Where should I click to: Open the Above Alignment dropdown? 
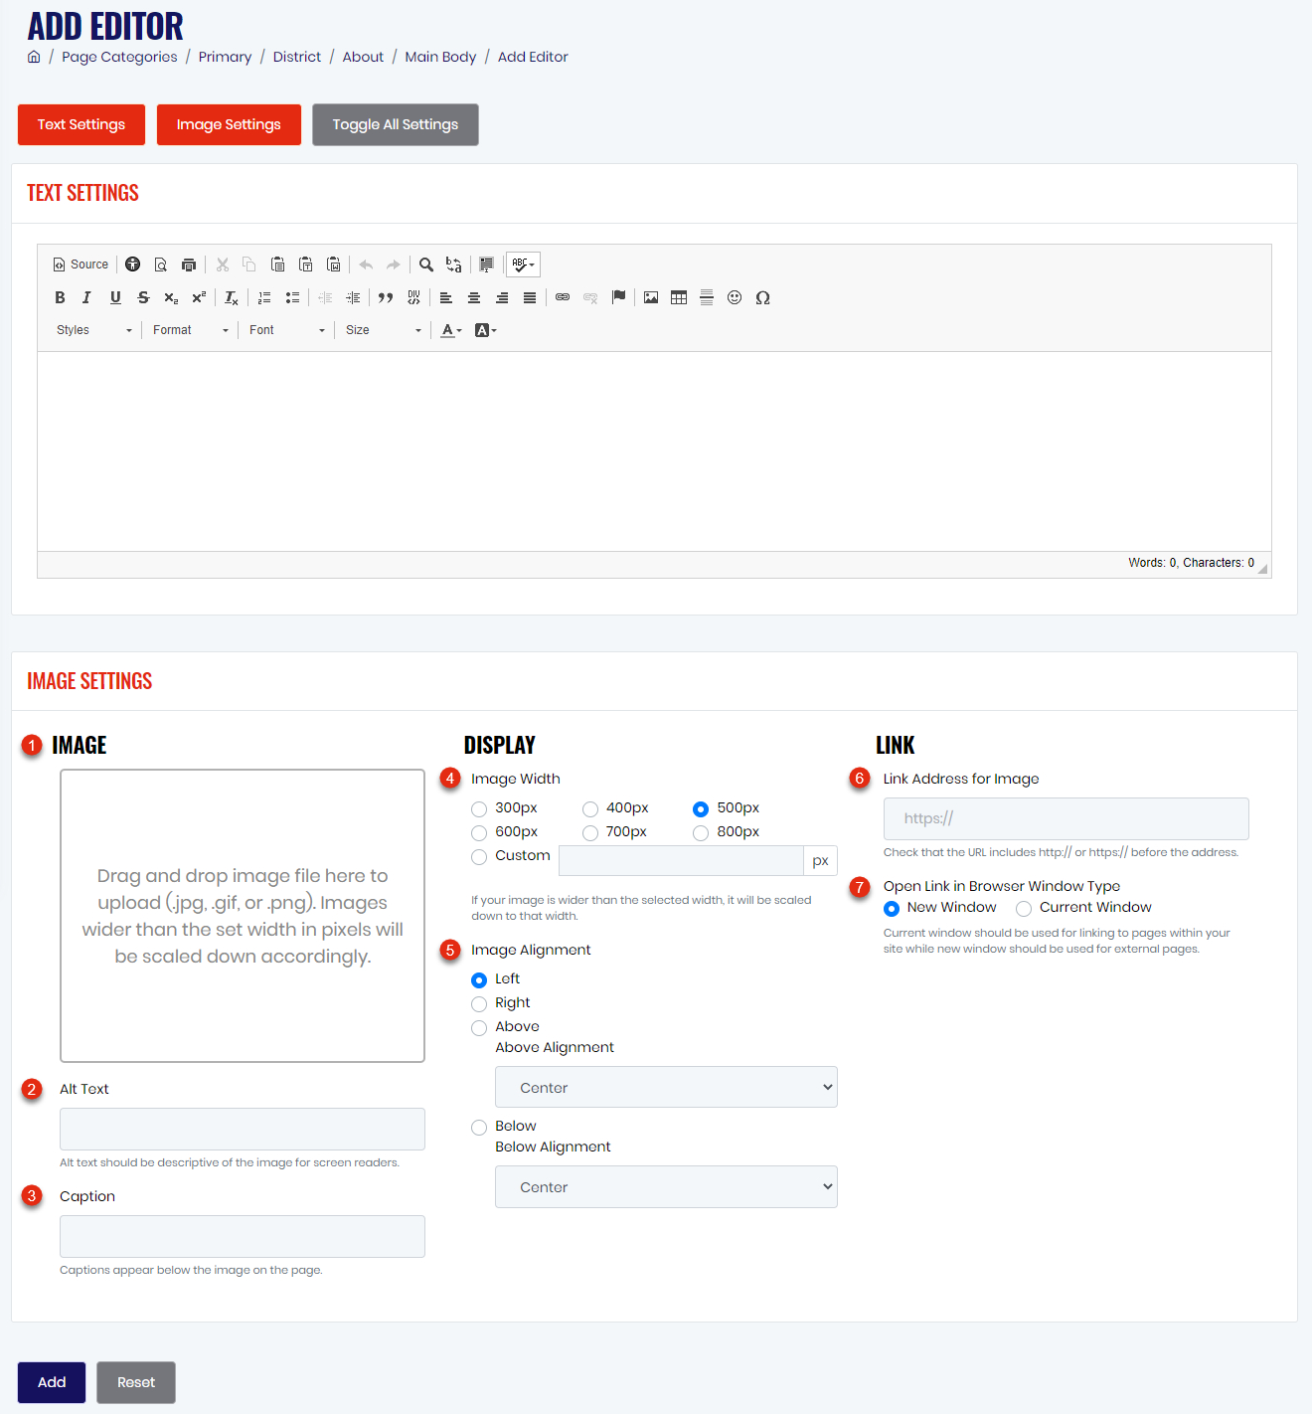[x=666, y=1087]
